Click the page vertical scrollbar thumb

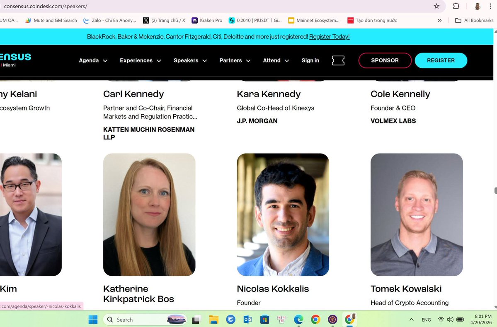pos(495,190)
